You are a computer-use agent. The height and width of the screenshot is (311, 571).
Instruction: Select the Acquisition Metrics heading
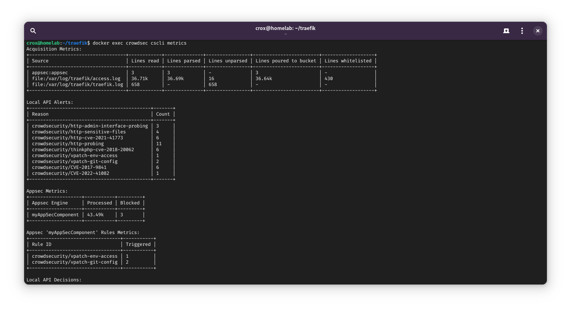click(54, 49)
